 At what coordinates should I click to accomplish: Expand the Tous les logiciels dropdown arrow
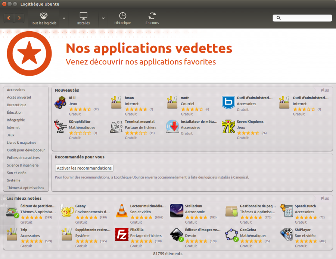[x=64, y=18]
